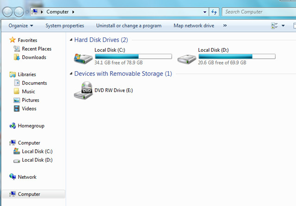
Task: Select the Local Disk (D:) drive icon
Action: [187, 59]
